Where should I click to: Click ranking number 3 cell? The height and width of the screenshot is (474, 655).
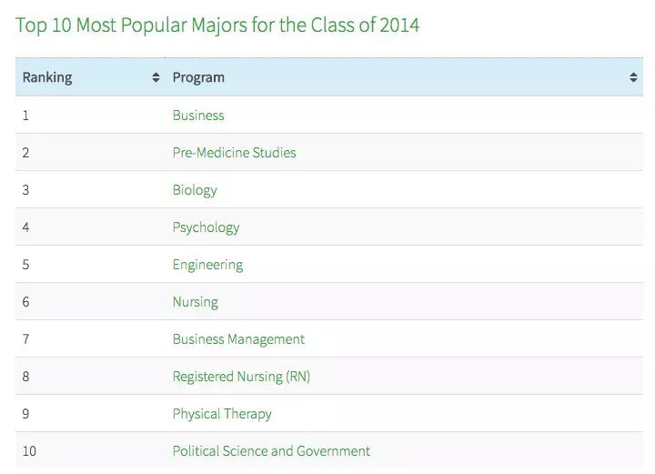pyautogui.click(x=25, y=190)
